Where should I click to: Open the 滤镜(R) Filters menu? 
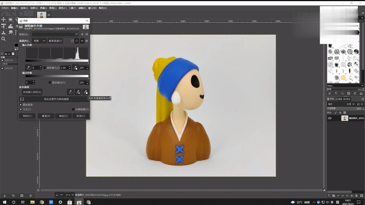tap(82, 8)
